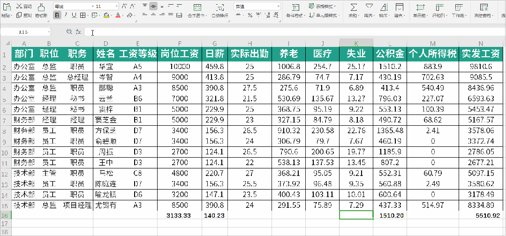Click the AutoSum sigma icon
Image resolution: width=506 pixels, height=236 pixels.
tap(354, 7)
